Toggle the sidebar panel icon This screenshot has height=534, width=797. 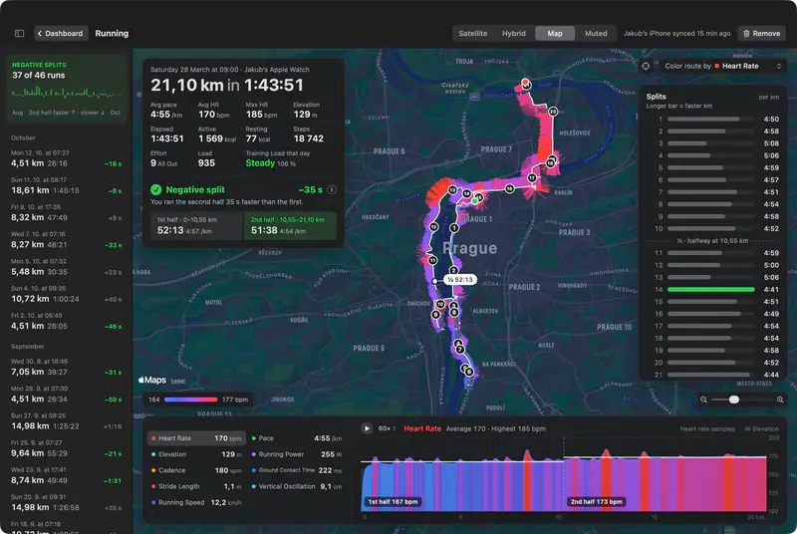[x=19, y=34]
